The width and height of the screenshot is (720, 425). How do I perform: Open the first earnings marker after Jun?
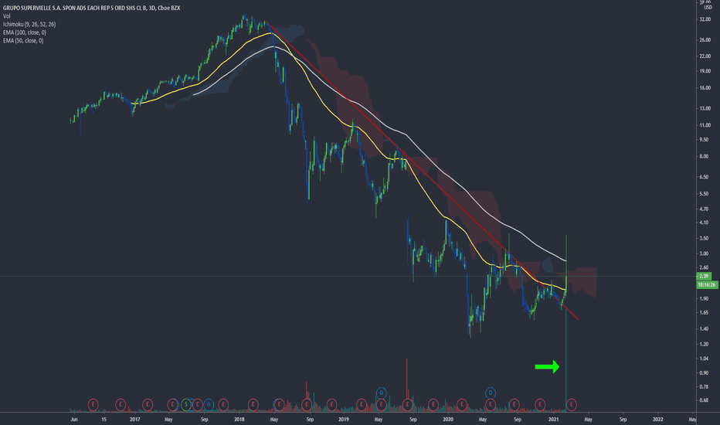93,405
